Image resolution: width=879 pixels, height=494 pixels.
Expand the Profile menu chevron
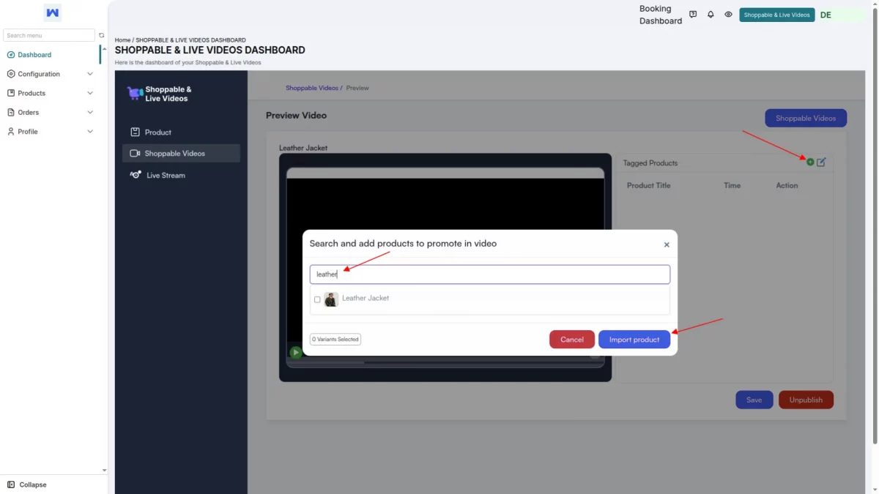coord(90,132)
